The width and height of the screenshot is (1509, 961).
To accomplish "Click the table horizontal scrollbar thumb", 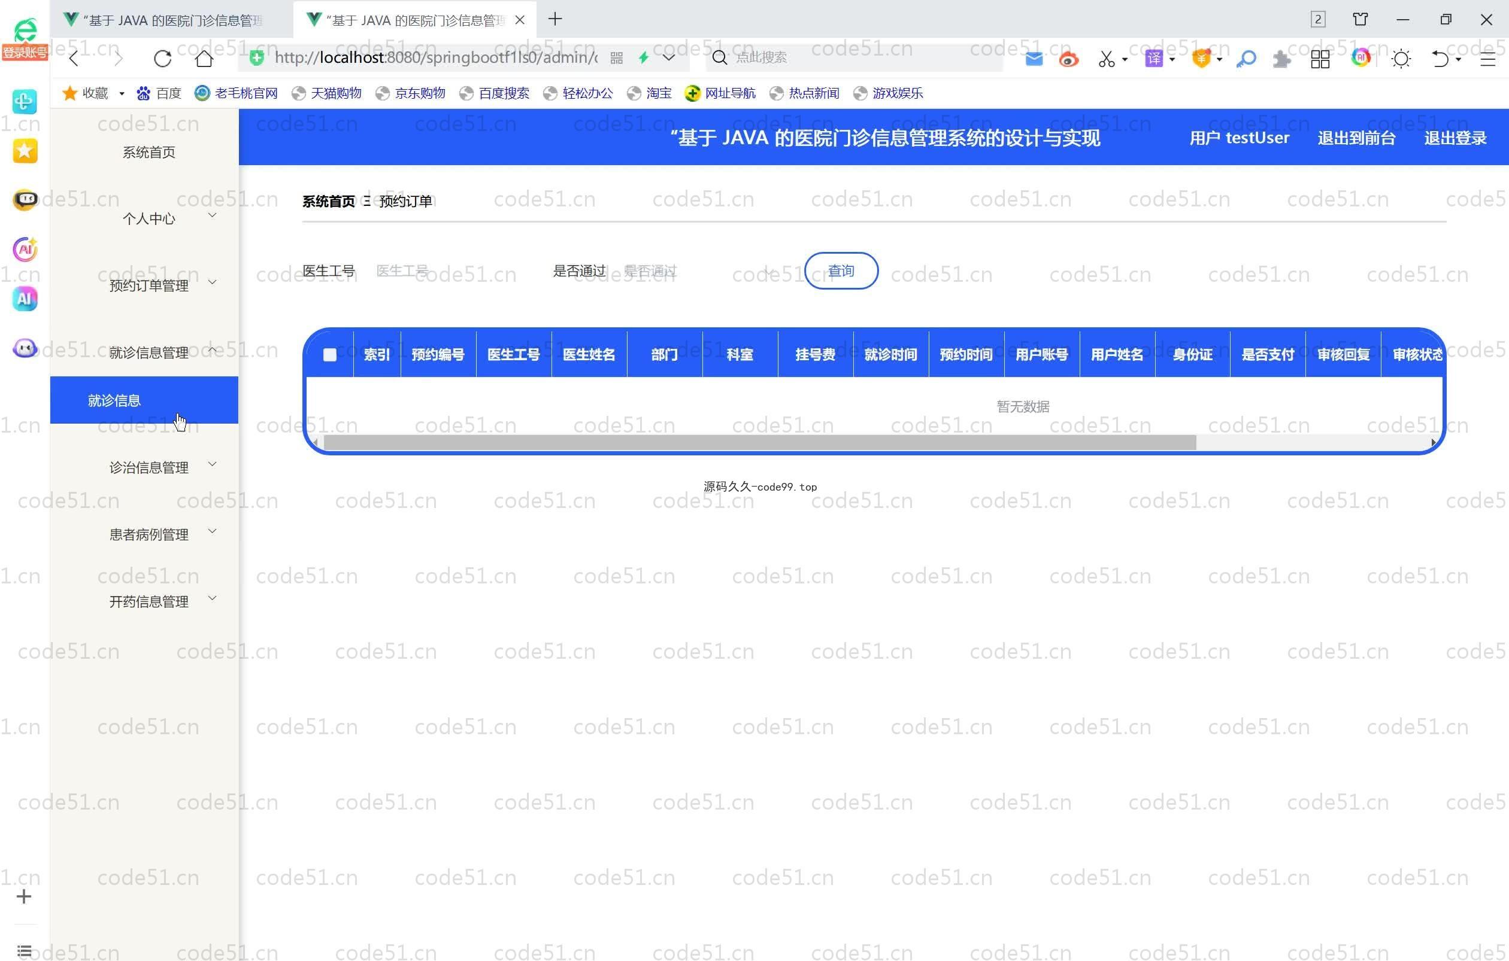I will 759,443.
